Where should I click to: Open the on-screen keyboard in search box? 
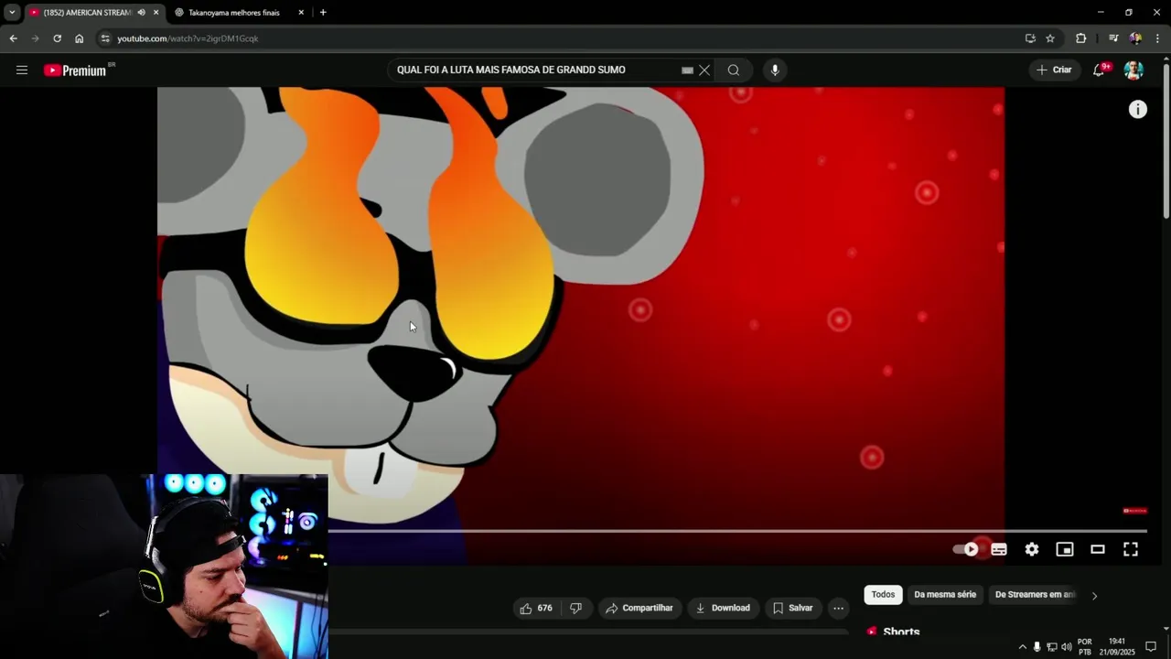pyautogui.click(x=687, y=70)
